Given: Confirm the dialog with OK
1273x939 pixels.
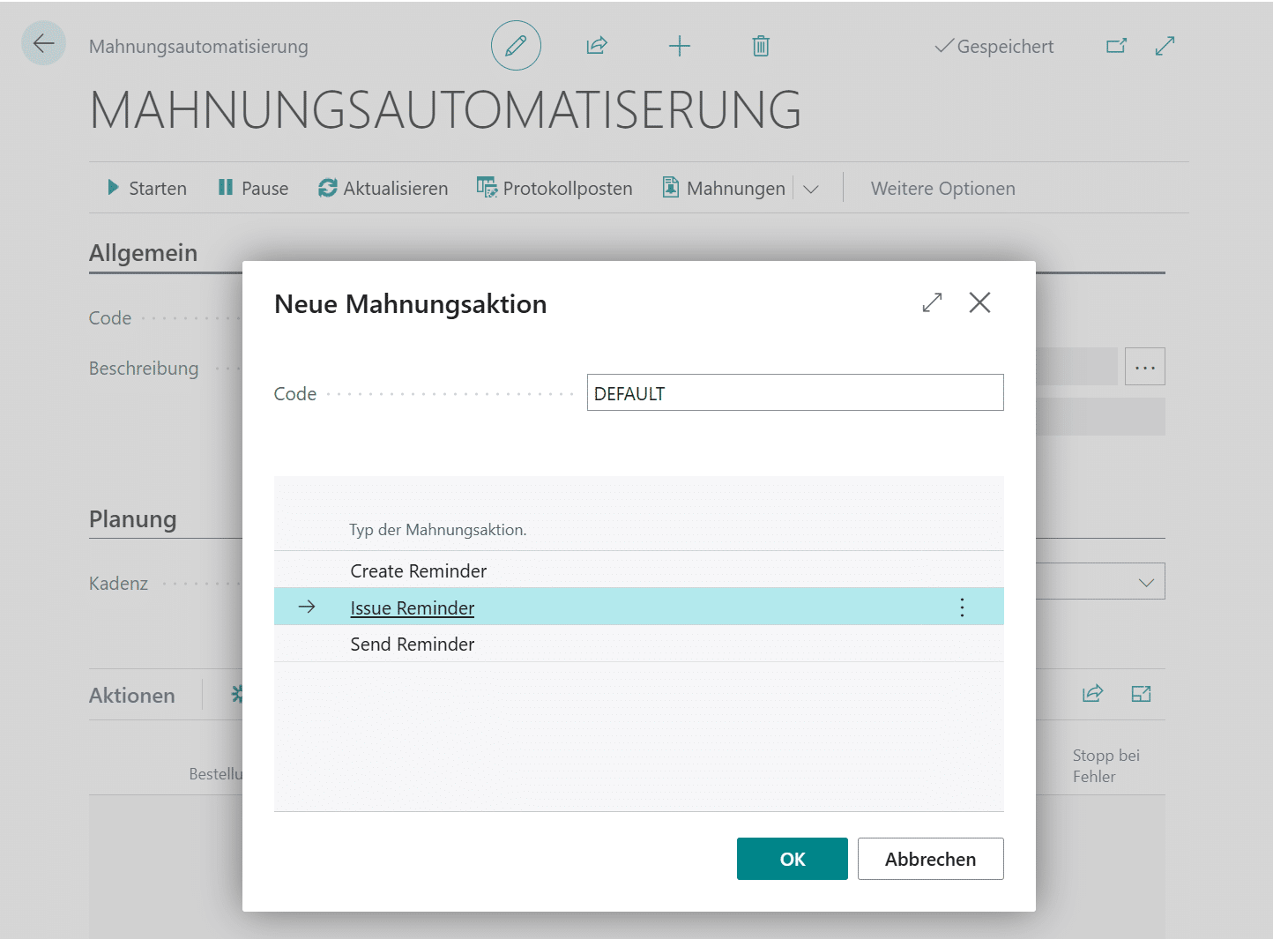Looking at the screenshot, I should tap(792, 858).
